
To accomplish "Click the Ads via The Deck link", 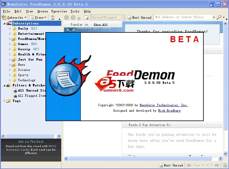I will 31,141.
